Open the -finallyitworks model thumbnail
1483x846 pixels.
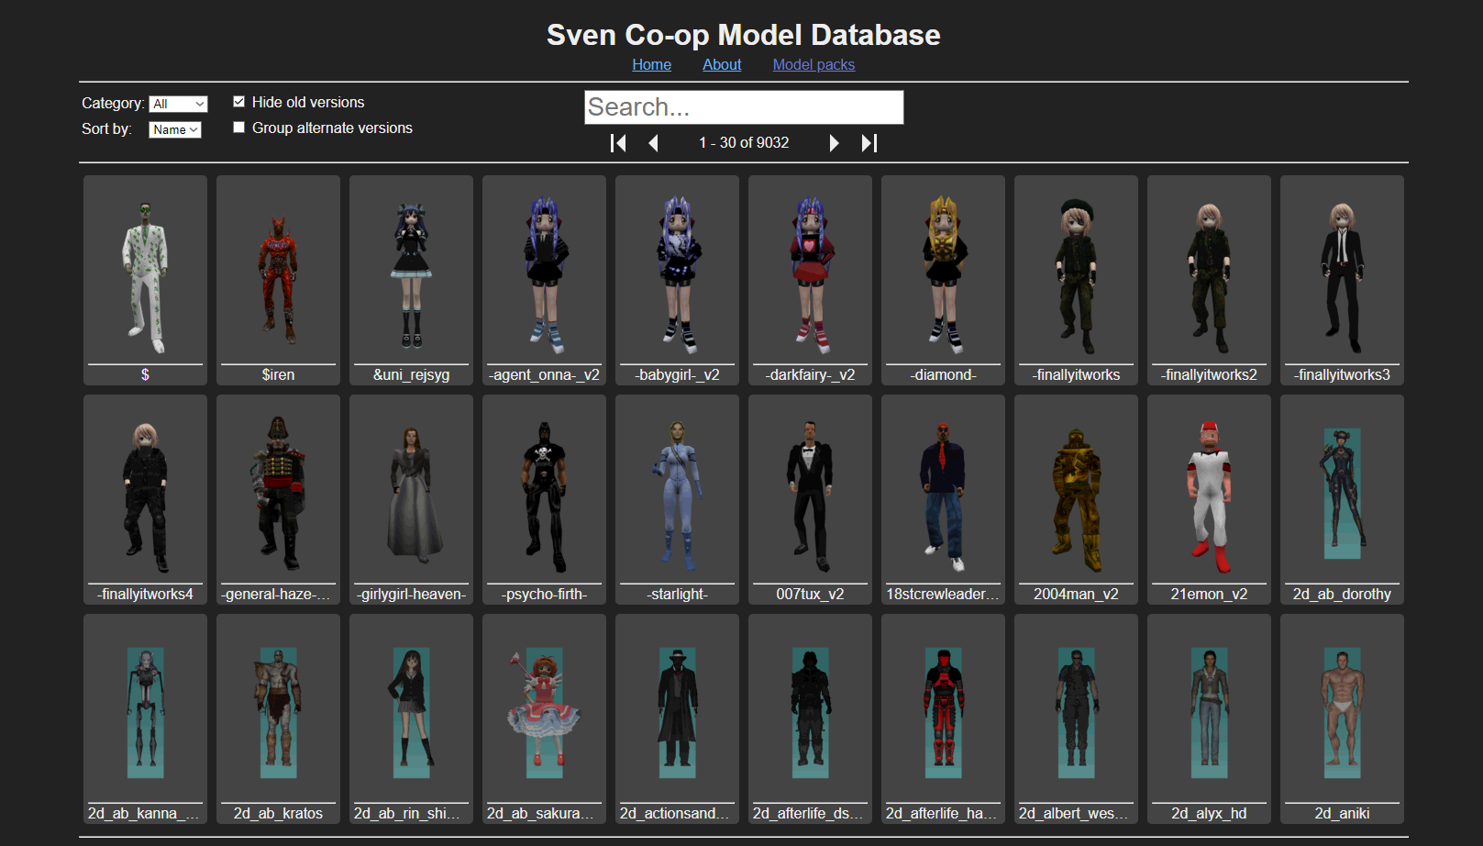pos(1076,281)
